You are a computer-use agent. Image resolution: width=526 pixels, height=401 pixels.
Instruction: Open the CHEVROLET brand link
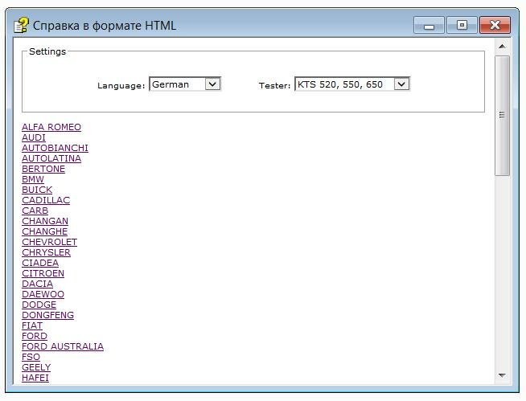tap(49, 242)
